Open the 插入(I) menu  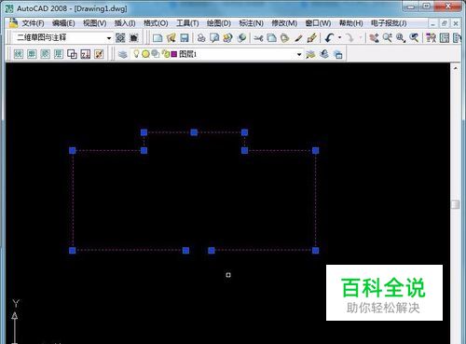125,23
